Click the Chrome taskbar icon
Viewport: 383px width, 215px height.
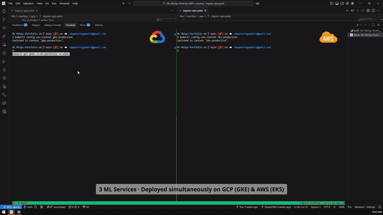click(x=19, y=212)
